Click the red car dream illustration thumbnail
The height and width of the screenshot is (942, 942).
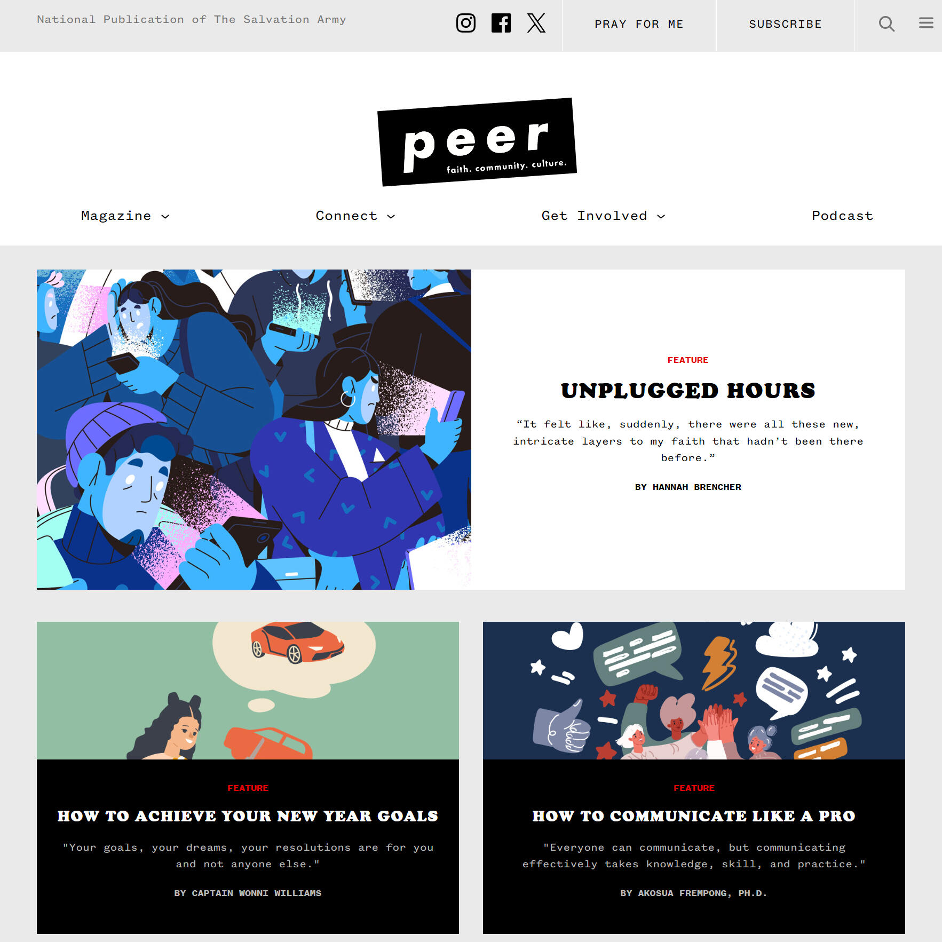pyautogui.click(x=248, y=691)
